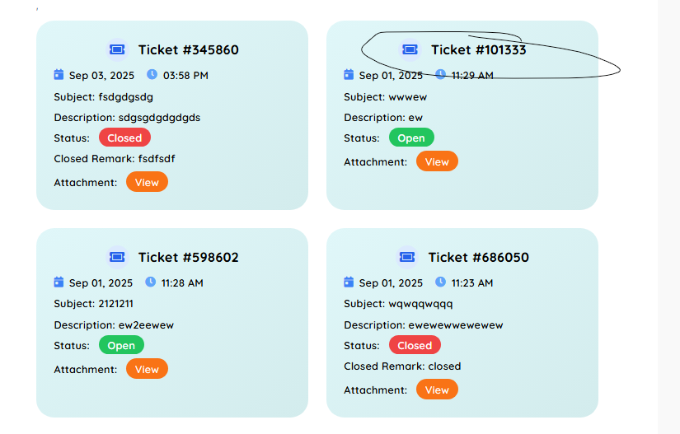This screenshot has width=680, height=434.
Task: Click calendar icon in Ticket #686050 card
Action: pyautogui.click(x=349, y=282)
